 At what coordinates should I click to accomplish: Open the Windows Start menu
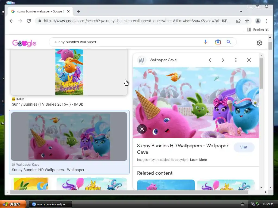tap(13, 204)
